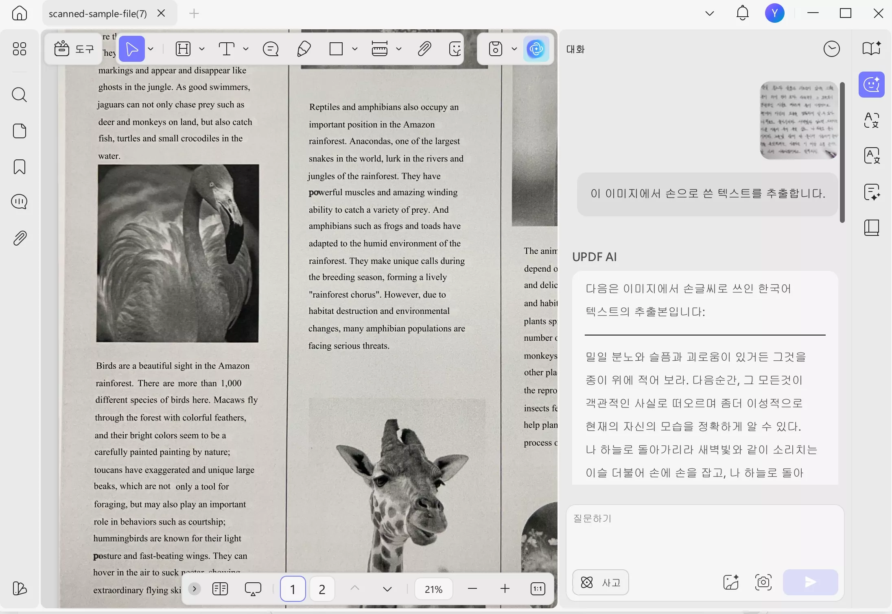Image resolution: width=892 pixels, height=614 pixels.
Task: Select the sticker tool
Action: click(455, 49)
